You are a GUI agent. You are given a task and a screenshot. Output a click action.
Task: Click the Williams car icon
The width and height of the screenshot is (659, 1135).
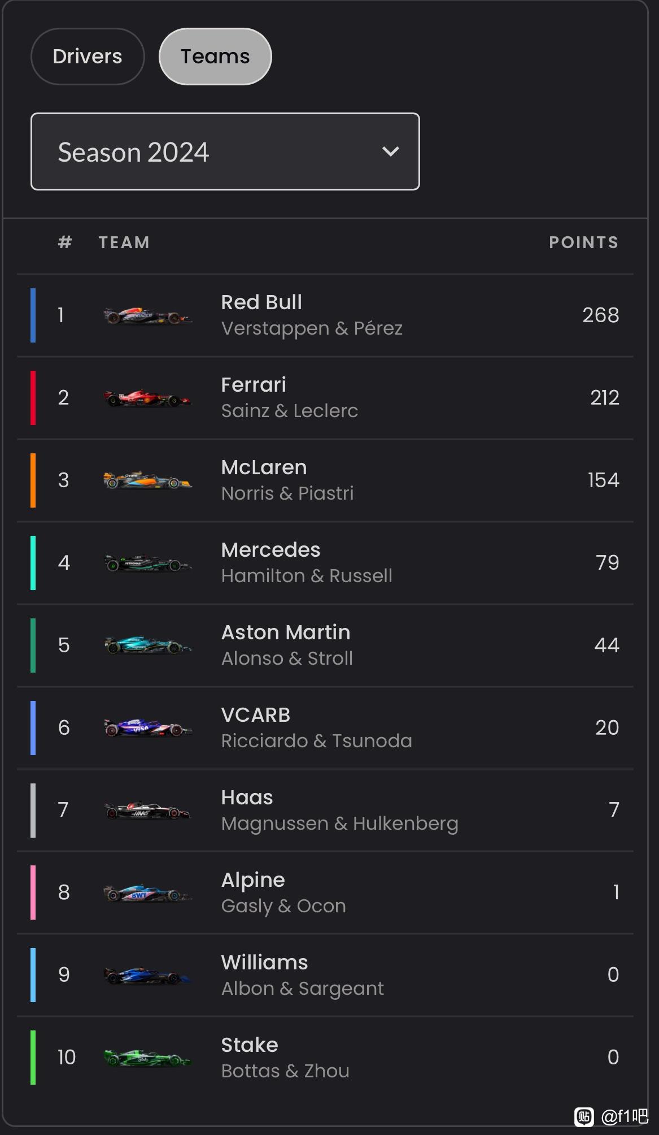148,976
